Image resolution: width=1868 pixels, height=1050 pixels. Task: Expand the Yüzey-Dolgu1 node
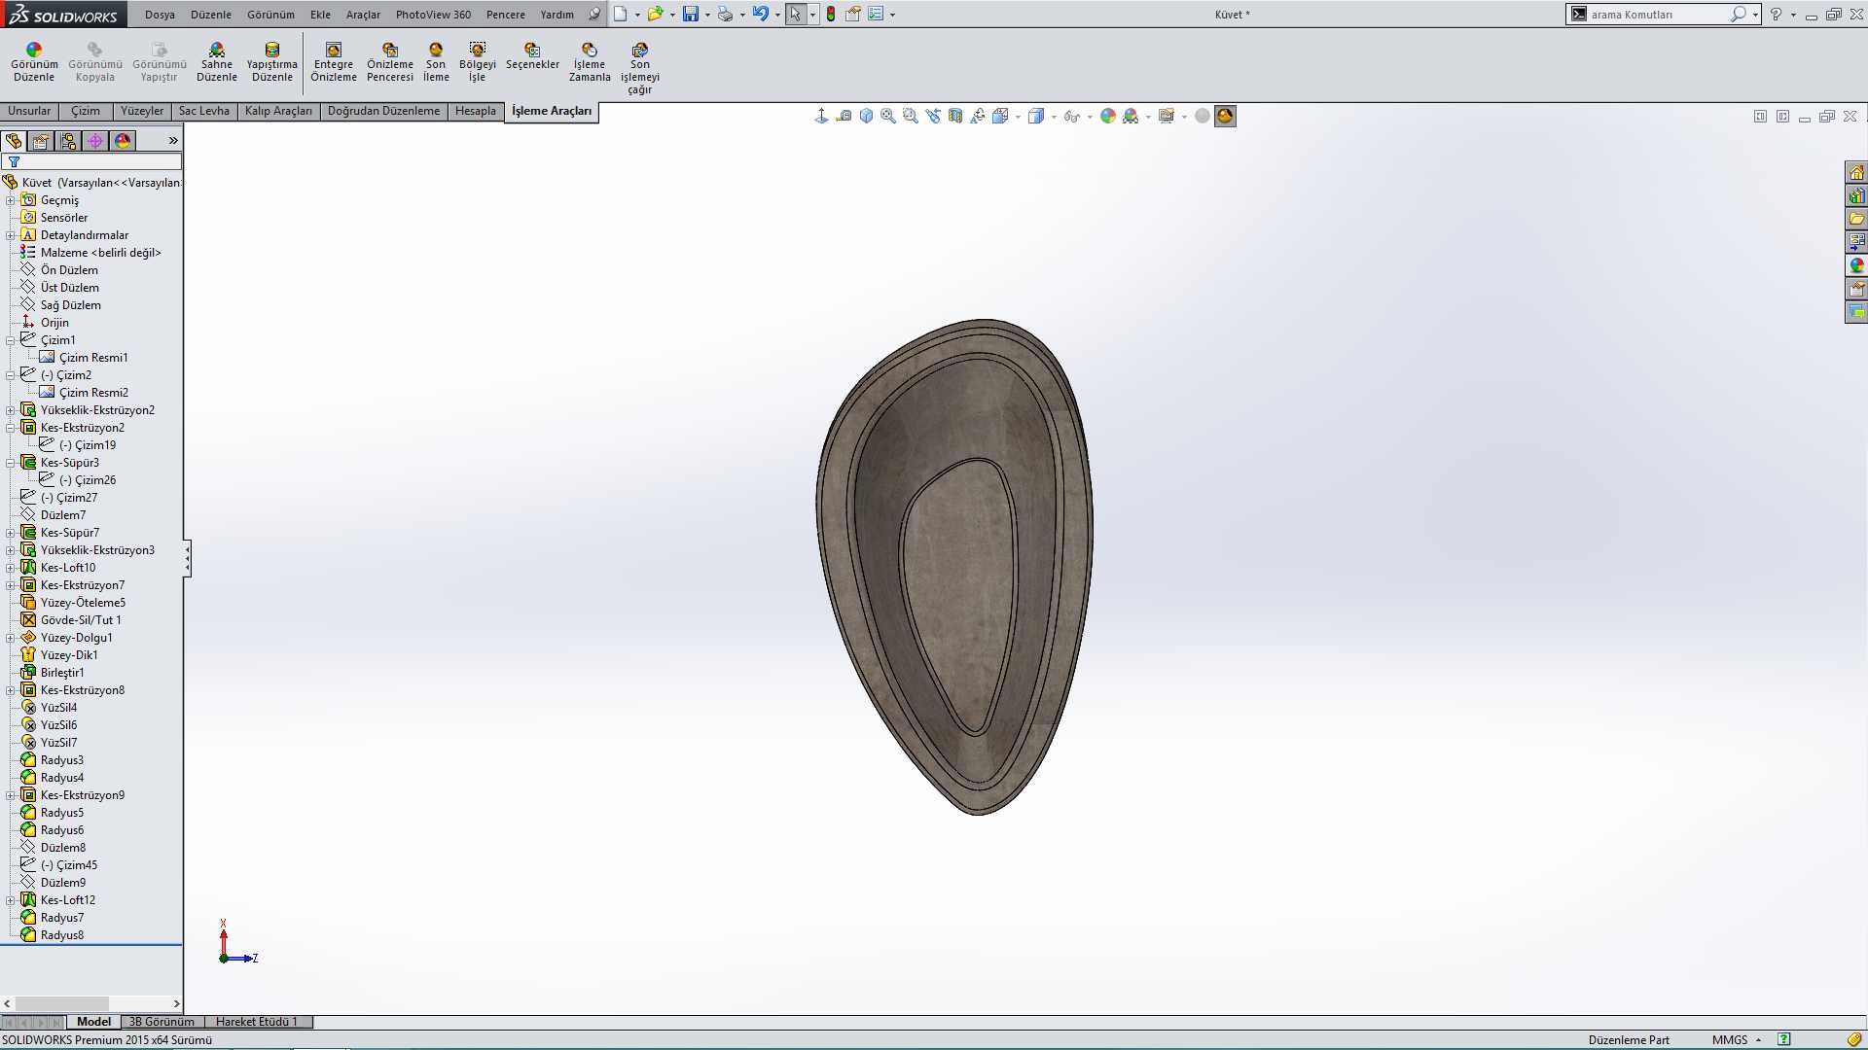(11, 638)
